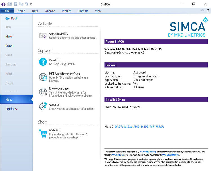
Task: Select Options in the File sidebar
Action: click(x=11, y=109)
